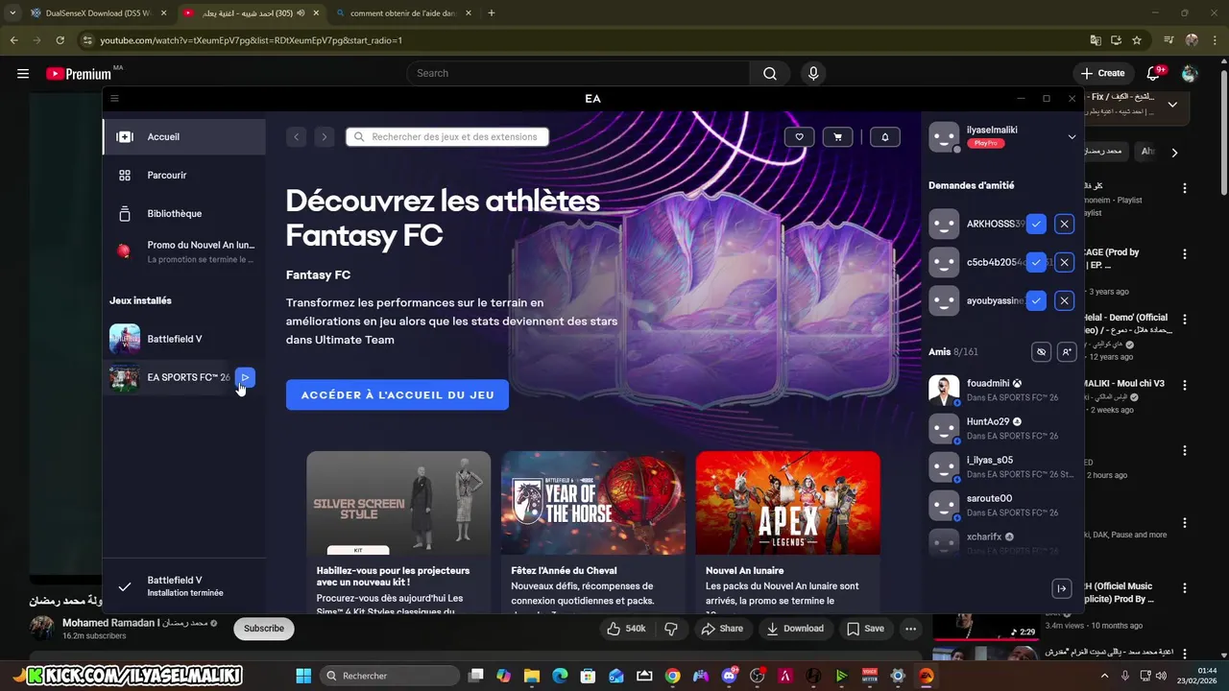Open EA wishlist heart icon
The image size is (1229, 691).
click(x=799, y=137)
